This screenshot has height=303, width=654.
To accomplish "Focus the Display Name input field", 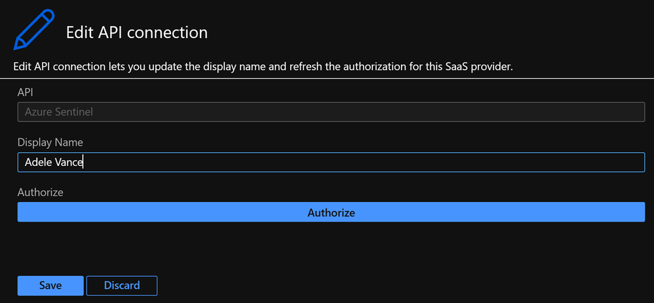I will pos(331,162).
